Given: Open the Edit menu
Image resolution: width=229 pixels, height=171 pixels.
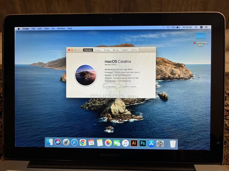Looking at the screenshot, I should pyautogui.click(x=40, y=29).
